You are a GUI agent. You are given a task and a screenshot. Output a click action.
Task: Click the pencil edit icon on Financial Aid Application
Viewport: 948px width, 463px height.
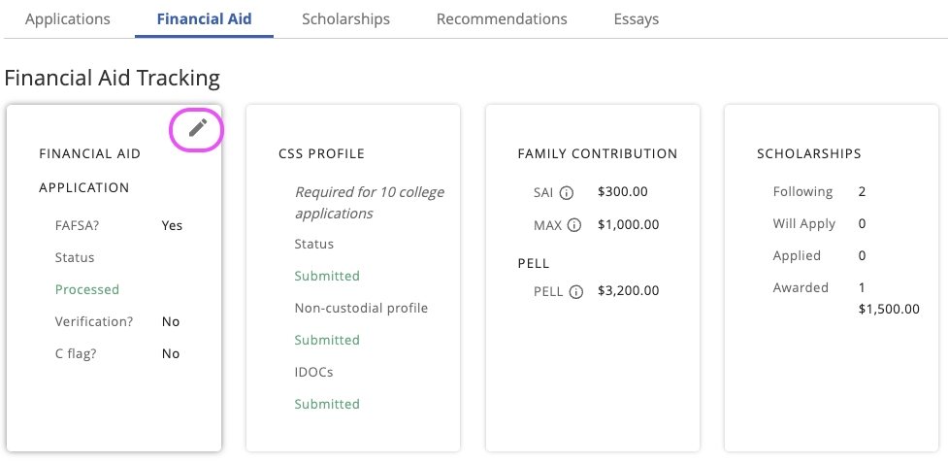click(x=198, y=128)
